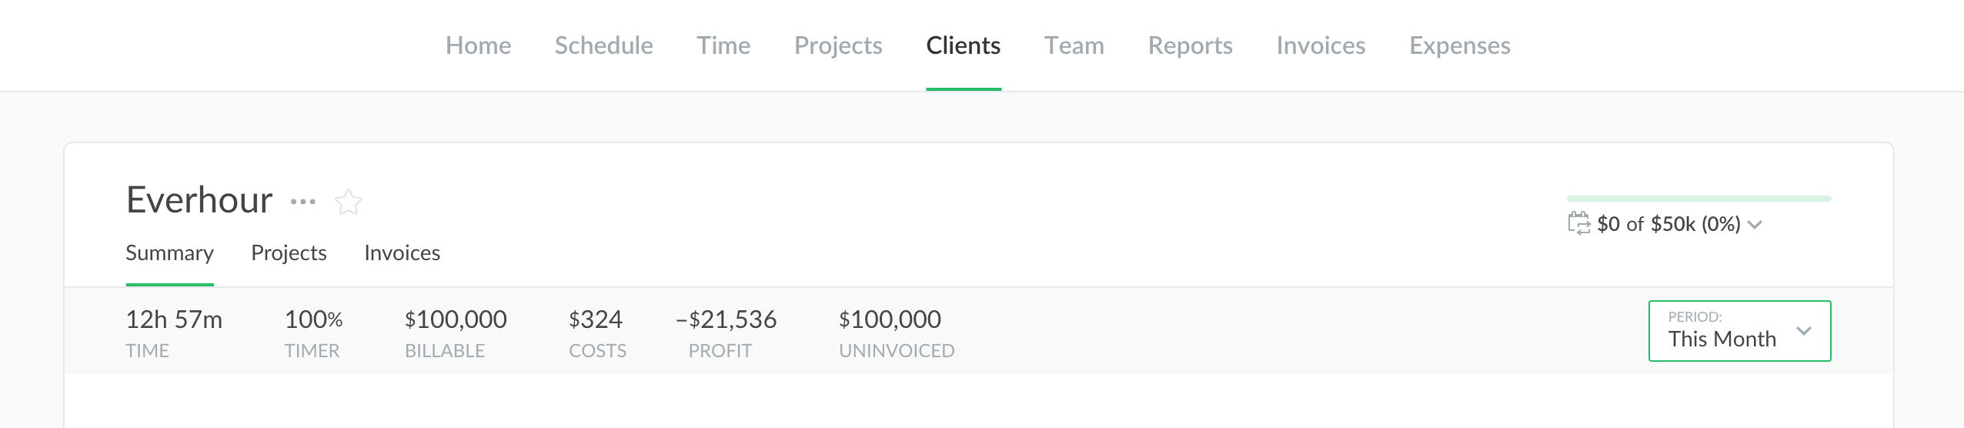Click the $100,000 uninvoiced amount
The height and width of the screenshot is (428, 1964).
coord(890,319)
